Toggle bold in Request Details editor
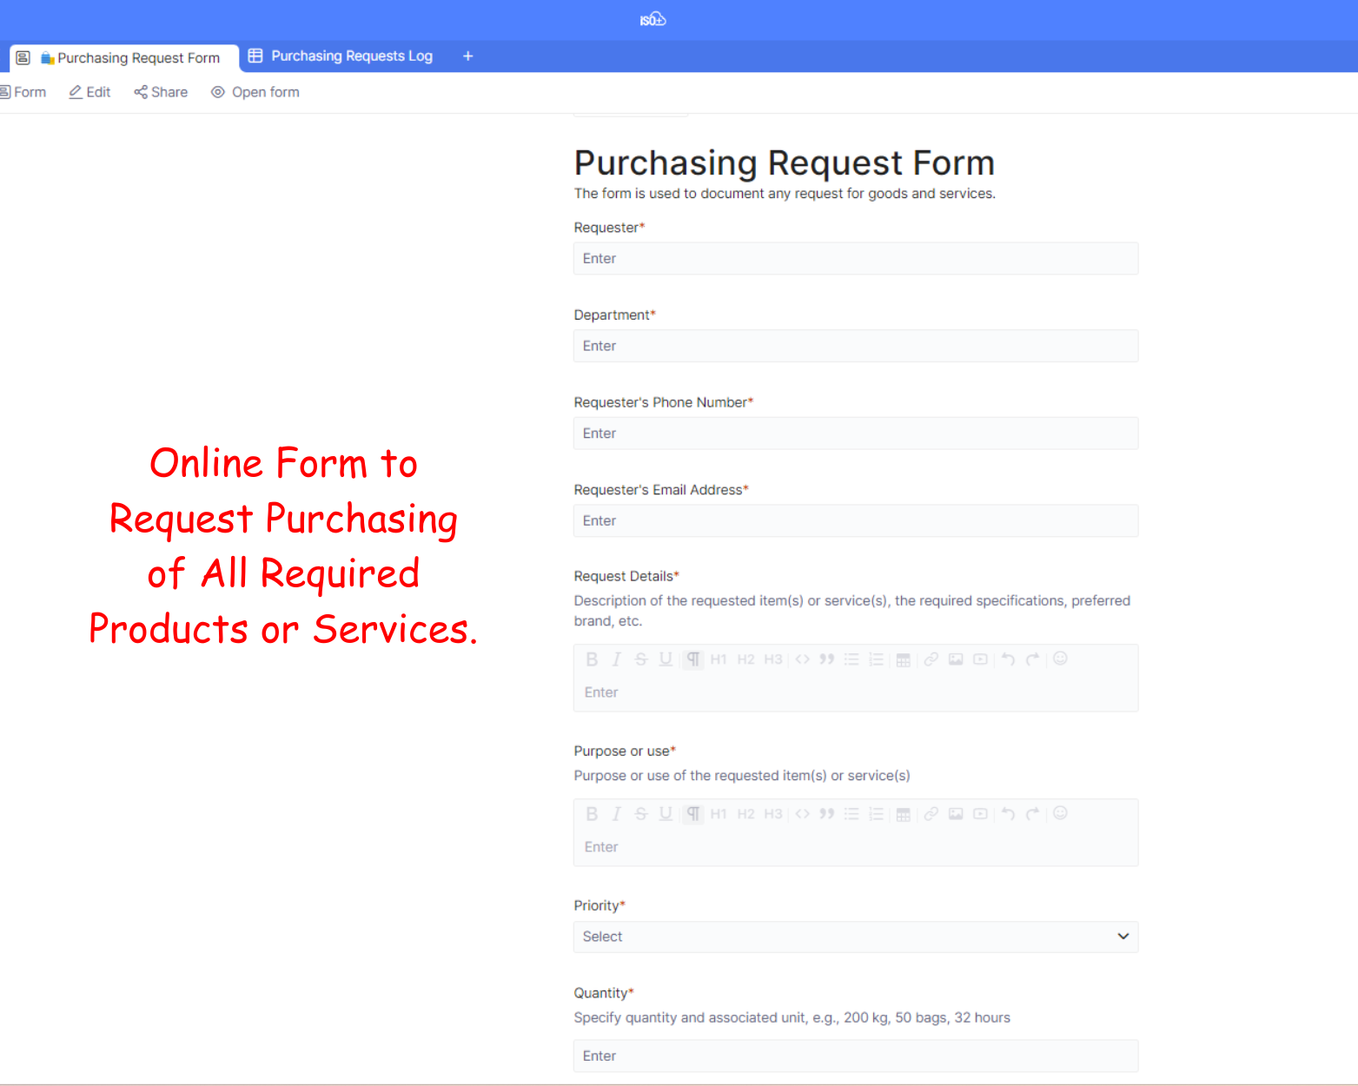The height and width of the screenshot is (1086, 1358). coord(592,659)
